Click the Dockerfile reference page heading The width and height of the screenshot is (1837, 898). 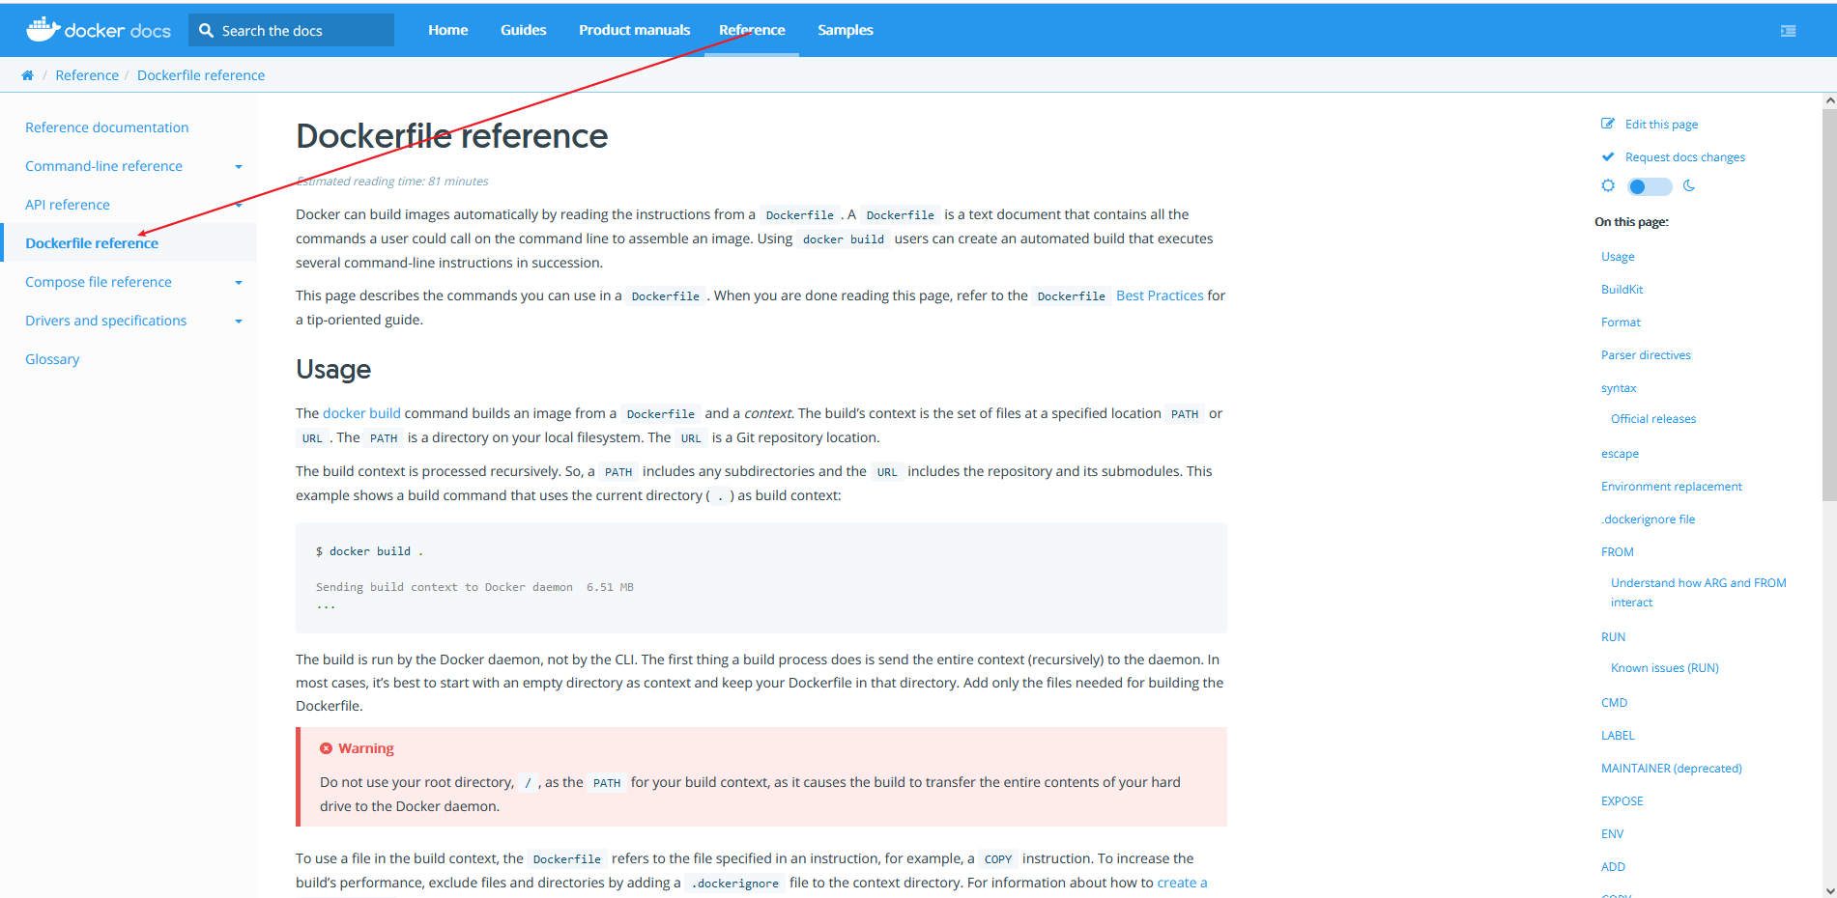451,136
